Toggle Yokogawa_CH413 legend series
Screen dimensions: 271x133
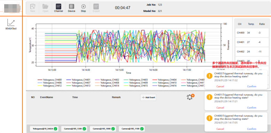(x=78, y=86)
